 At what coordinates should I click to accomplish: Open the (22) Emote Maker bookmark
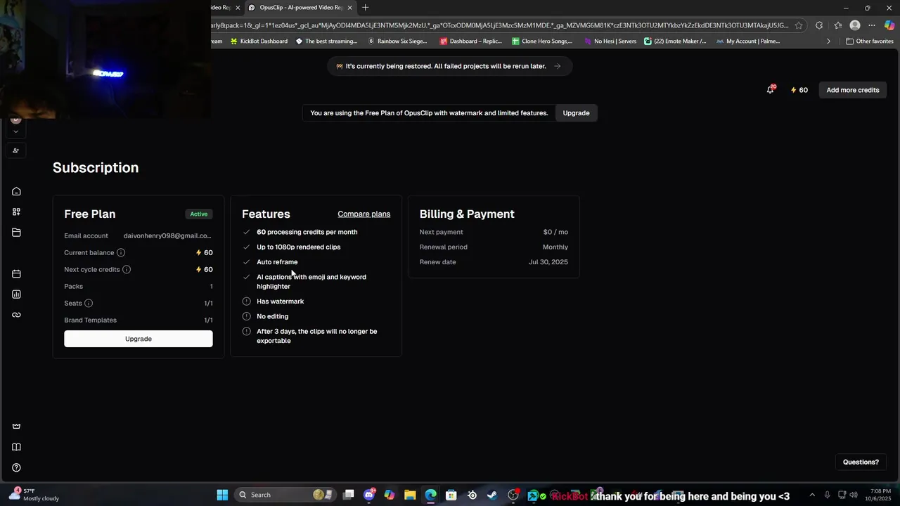(675, 41)
